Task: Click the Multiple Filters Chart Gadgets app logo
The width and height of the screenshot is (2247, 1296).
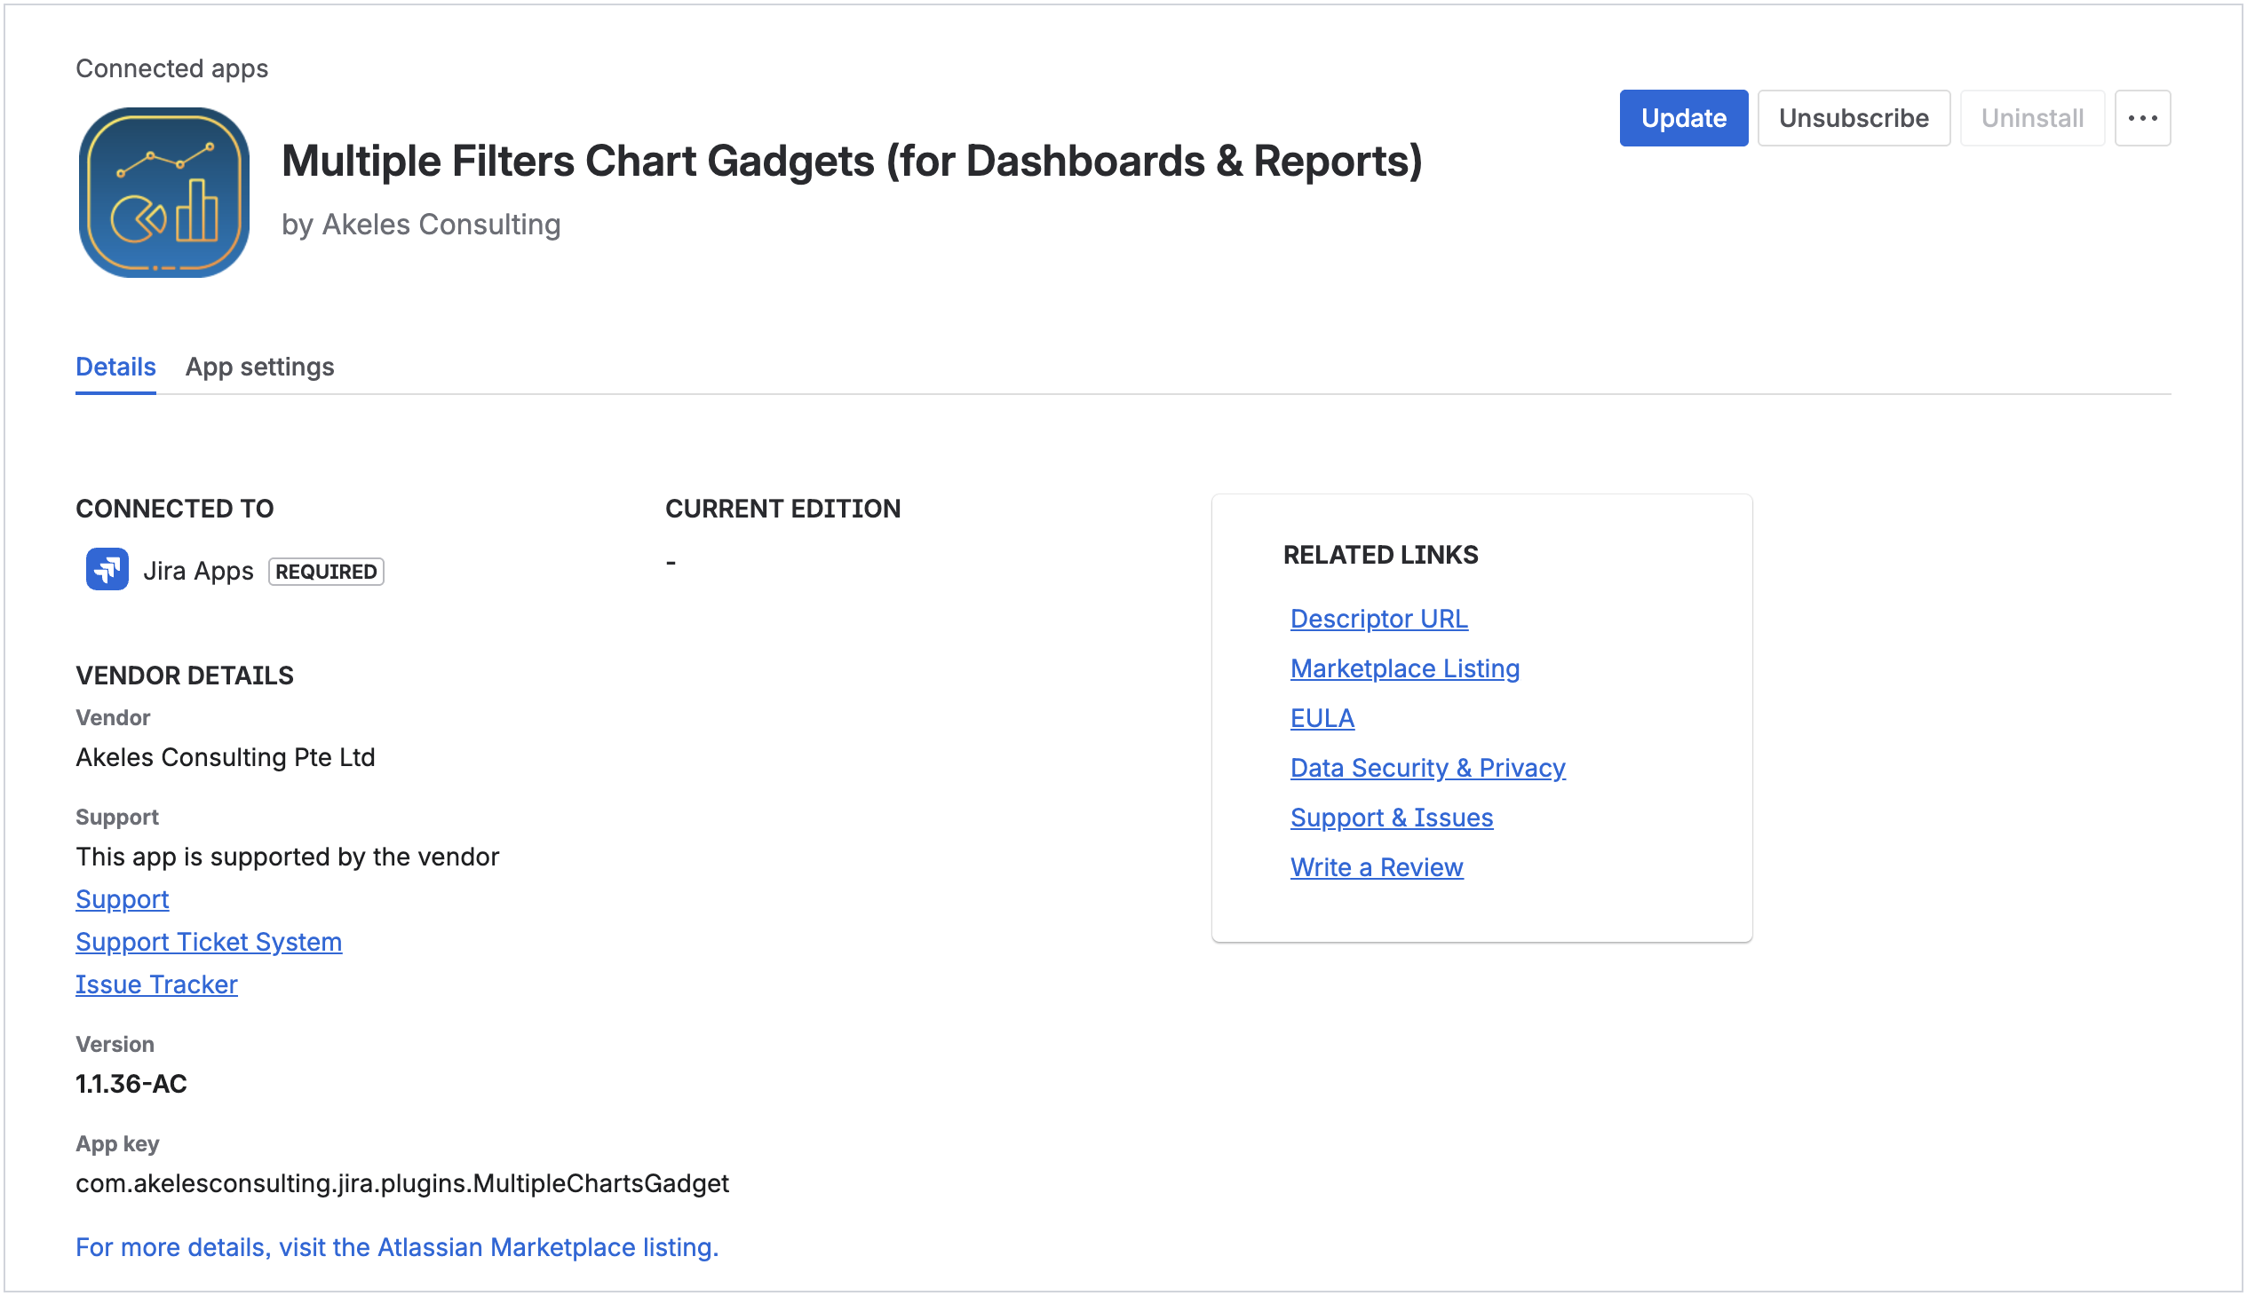Action: pyautogui.click(x=164, y=193)
